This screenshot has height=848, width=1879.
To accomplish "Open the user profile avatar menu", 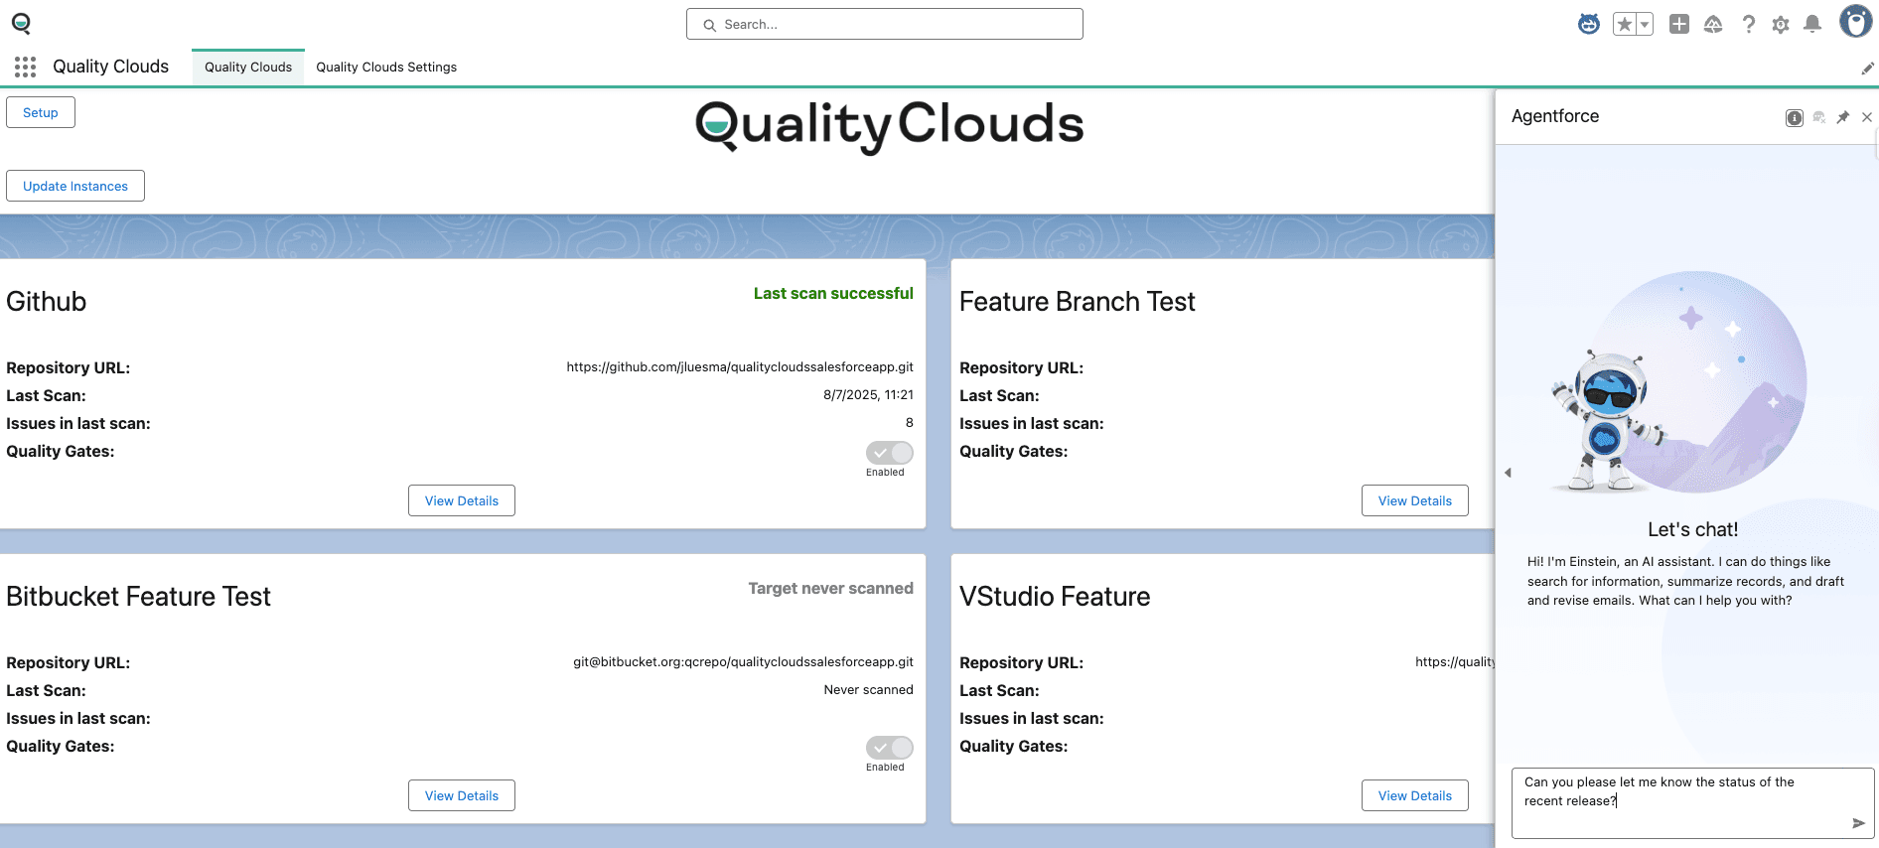I will 1855,21.
